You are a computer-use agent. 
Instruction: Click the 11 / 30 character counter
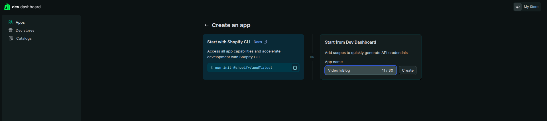point(387,70)
